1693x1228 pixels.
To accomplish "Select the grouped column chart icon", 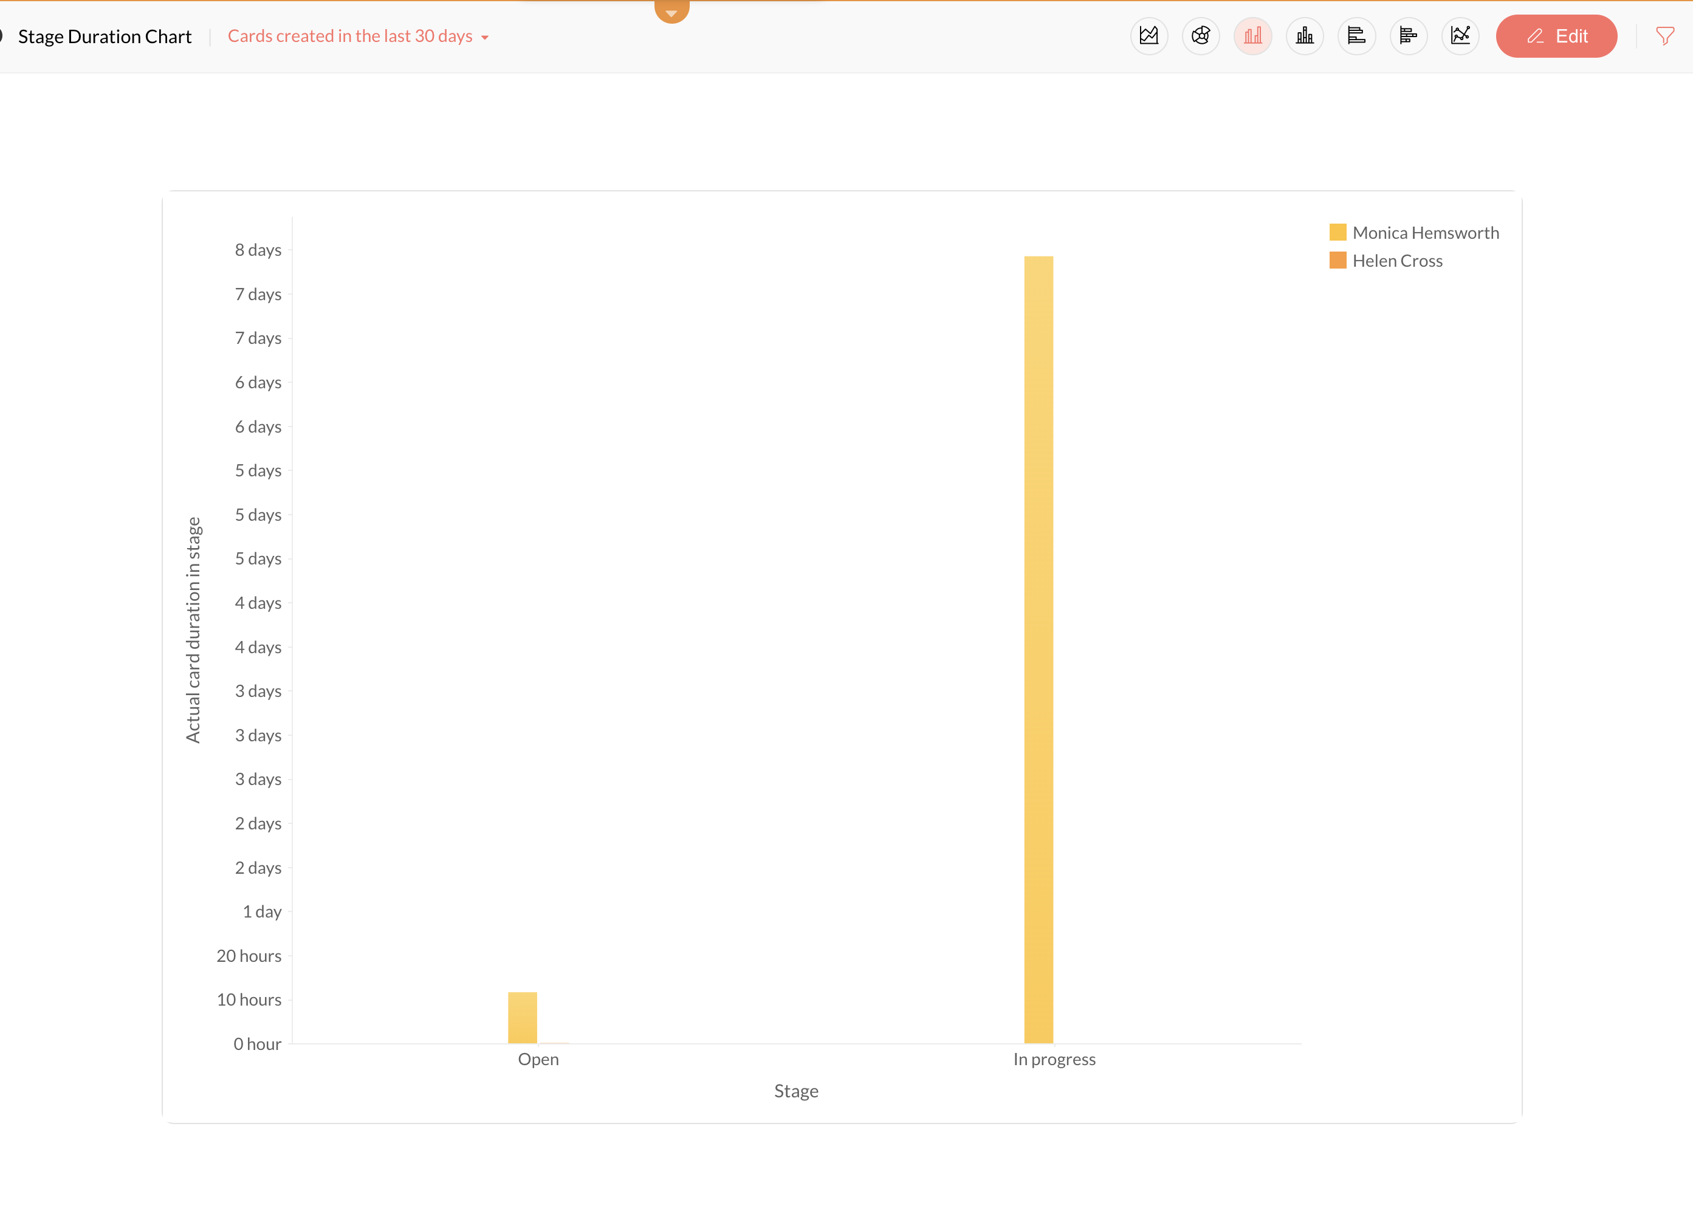I will [1252, 36].
